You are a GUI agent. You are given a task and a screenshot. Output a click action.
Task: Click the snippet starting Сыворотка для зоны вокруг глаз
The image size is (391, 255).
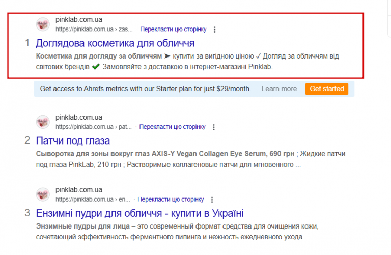pyautogui.click(x=190, y=159)
